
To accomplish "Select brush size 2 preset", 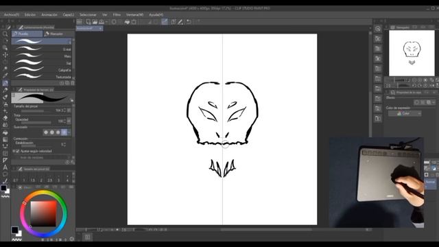I will (x=41, y=178).
